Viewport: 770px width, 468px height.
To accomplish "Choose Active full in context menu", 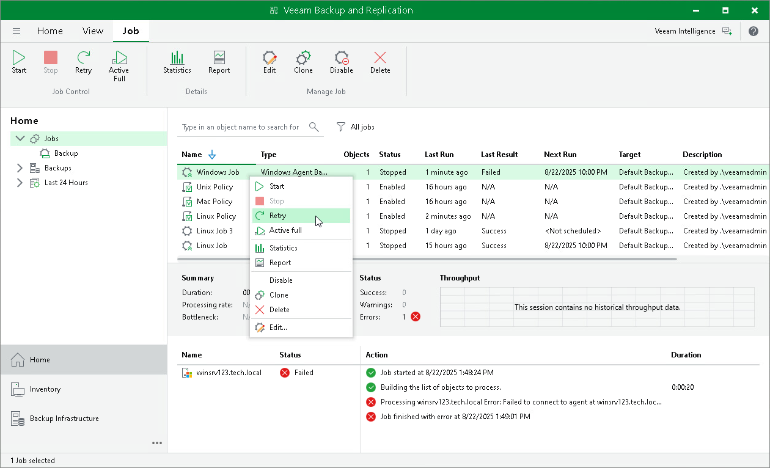I will 301,230.
